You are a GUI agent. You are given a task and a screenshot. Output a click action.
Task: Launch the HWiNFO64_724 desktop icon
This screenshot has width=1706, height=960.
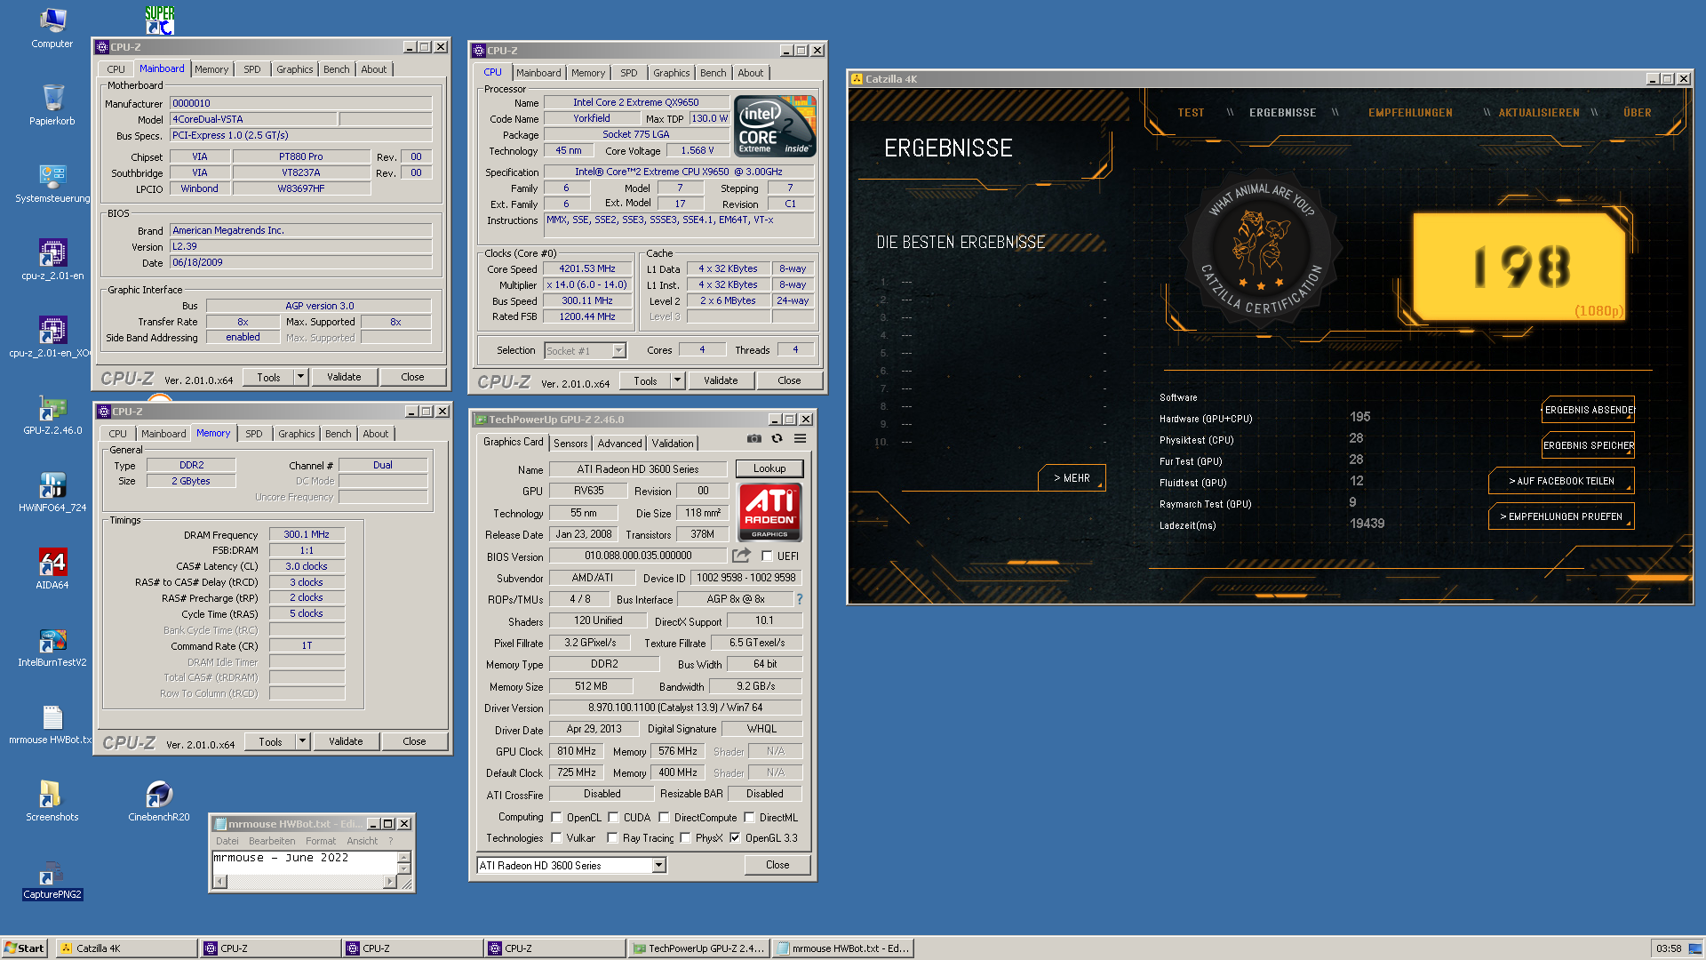[x=52, y=491]
